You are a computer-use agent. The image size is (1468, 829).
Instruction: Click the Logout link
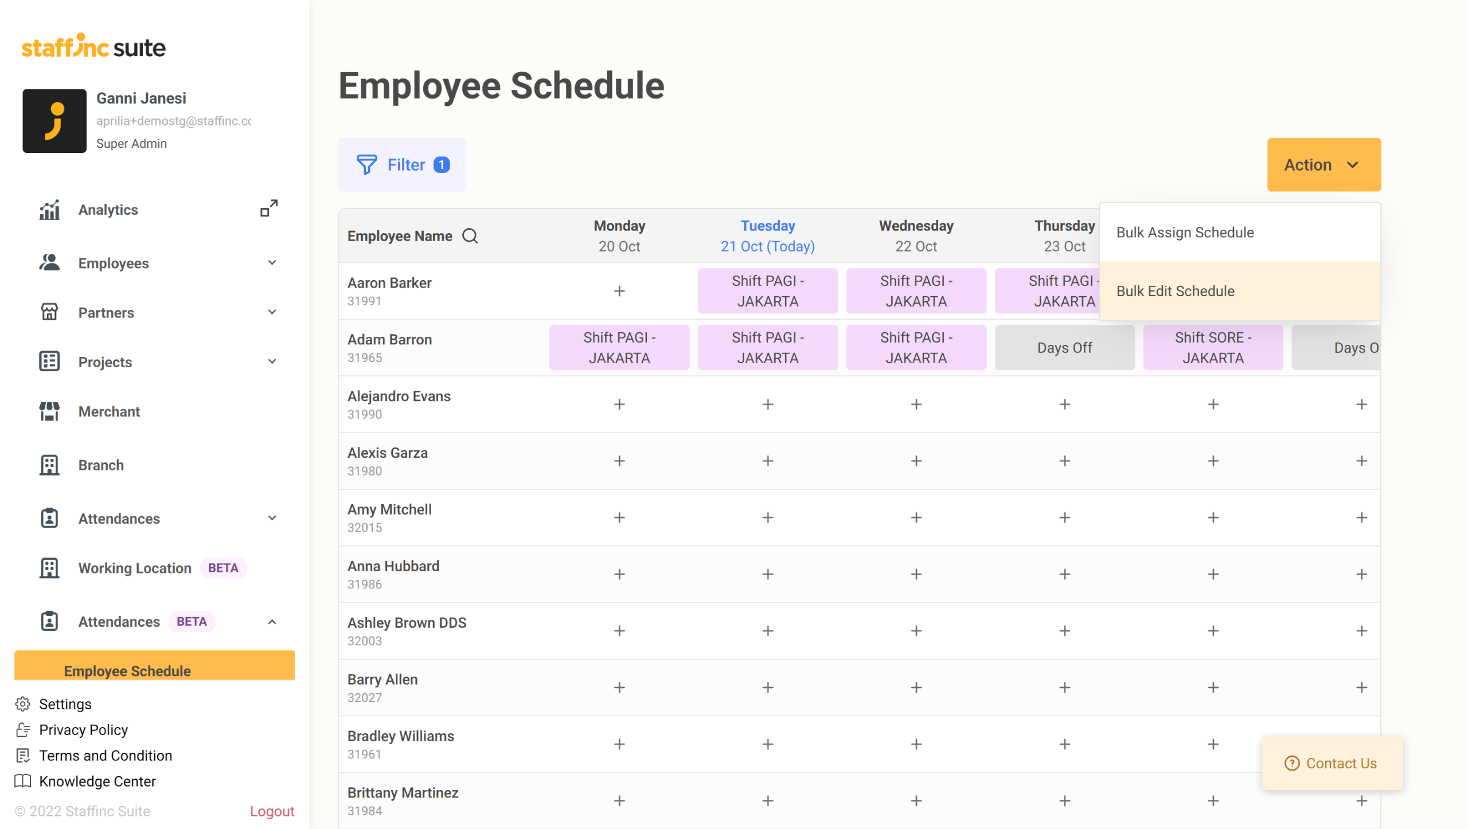[272, 811]
